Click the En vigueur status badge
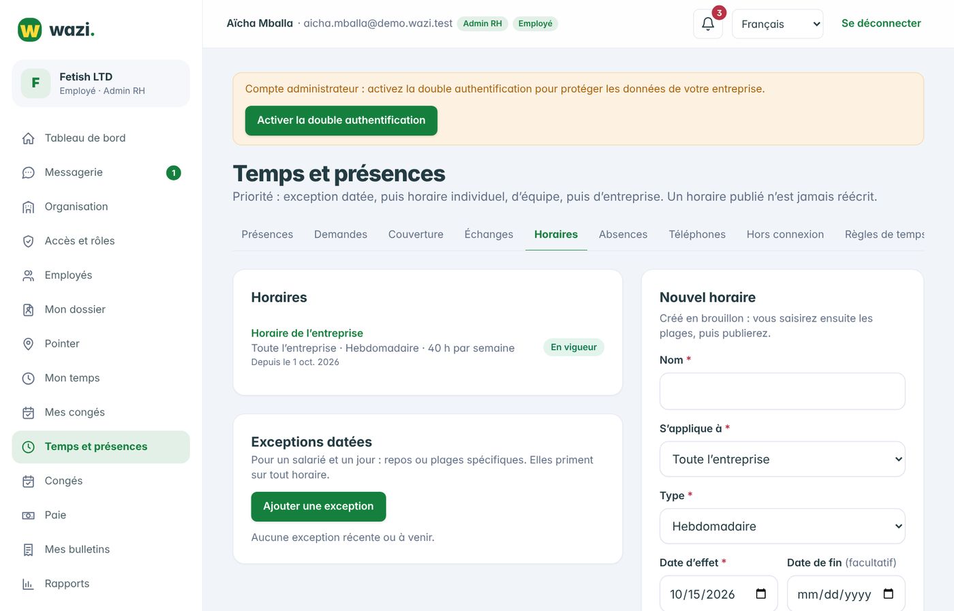Viewport: 954px width, 611px height. coord(574,347)
